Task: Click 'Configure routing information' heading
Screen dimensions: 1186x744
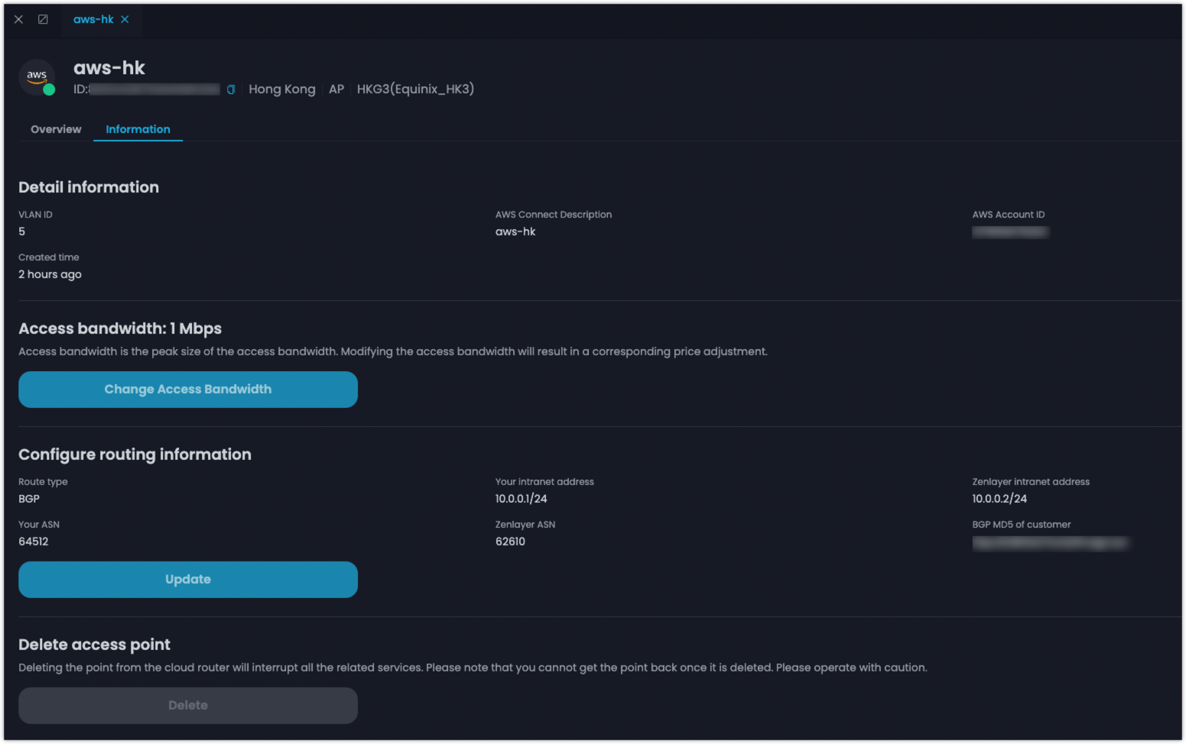Action: [135, 454]
